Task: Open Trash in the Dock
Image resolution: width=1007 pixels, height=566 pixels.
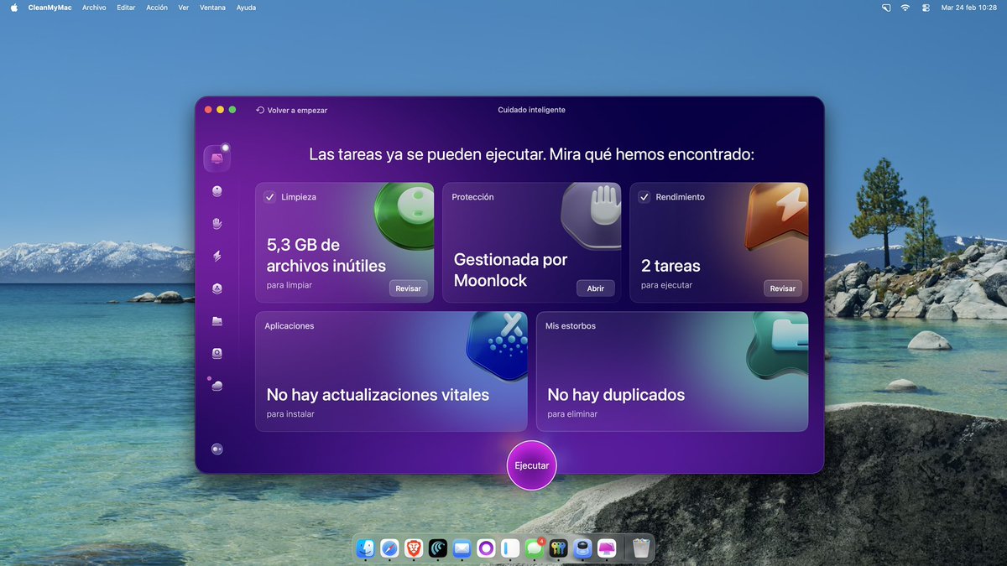Action: click(641, 548)
